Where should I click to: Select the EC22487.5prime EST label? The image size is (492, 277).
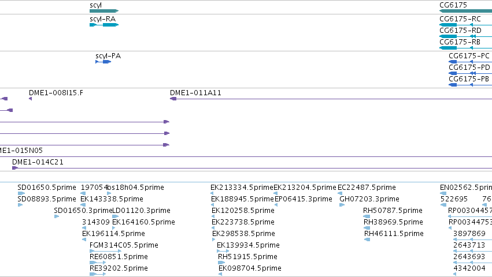click(367, 188)
